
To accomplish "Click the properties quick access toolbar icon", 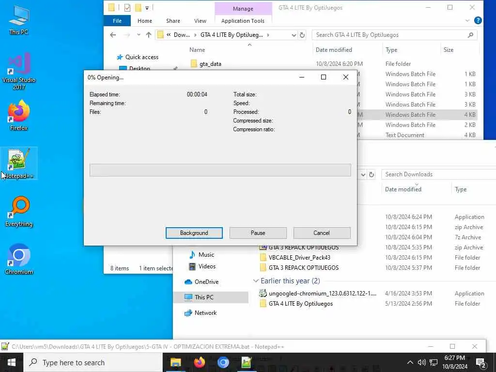I will coord(127,8).
